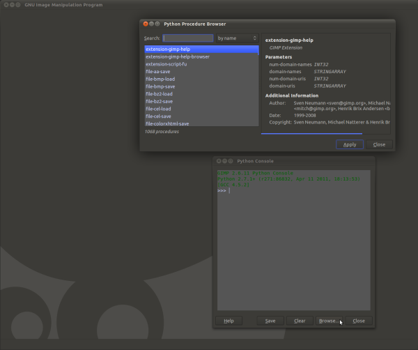Select file-bmp-load procedure
Image resolution: width=418 pixels, height=350 pixels.
click(x=201, y=79)
